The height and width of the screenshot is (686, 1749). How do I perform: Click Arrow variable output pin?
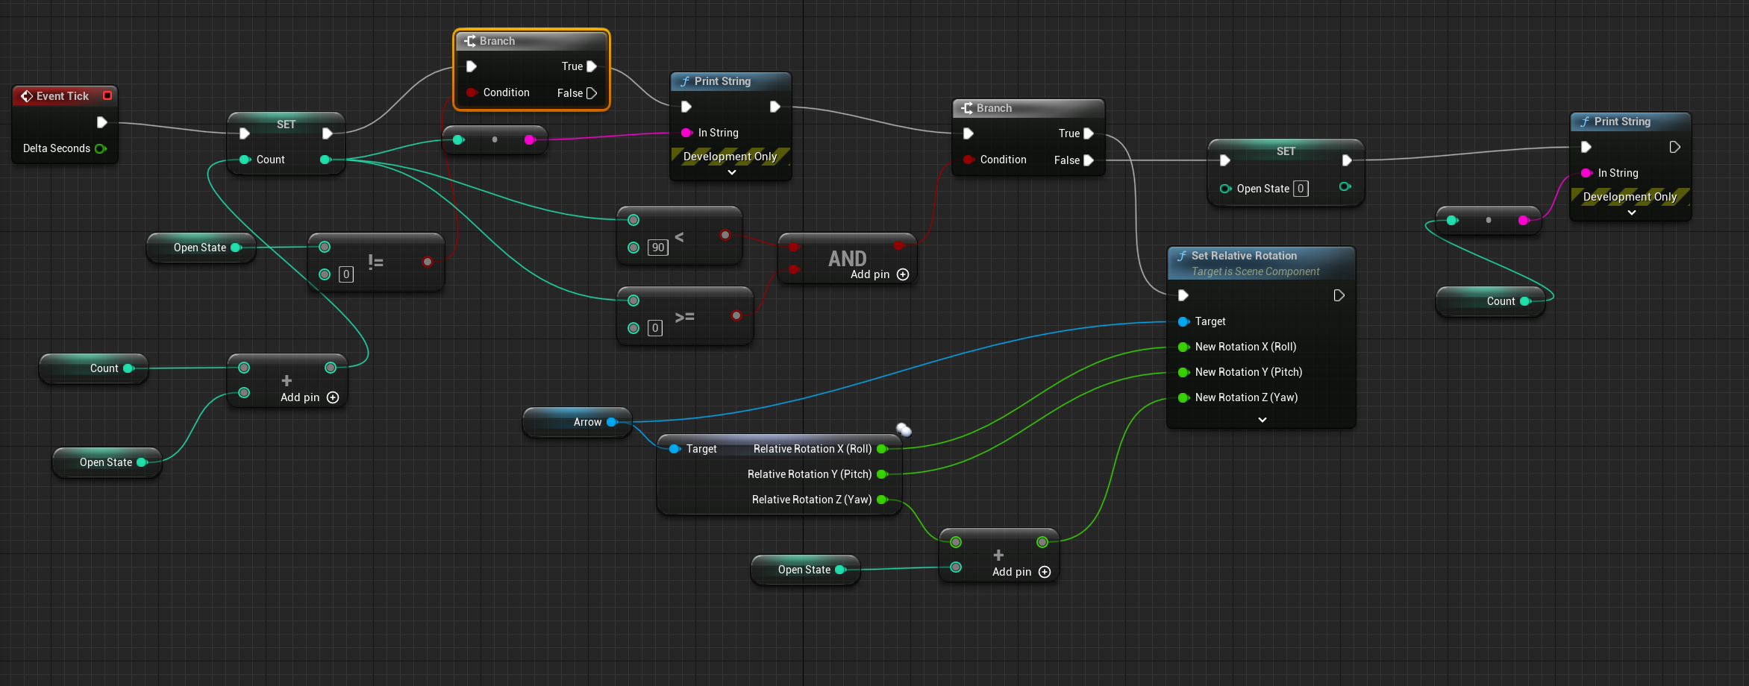click(x=612, y=422)
